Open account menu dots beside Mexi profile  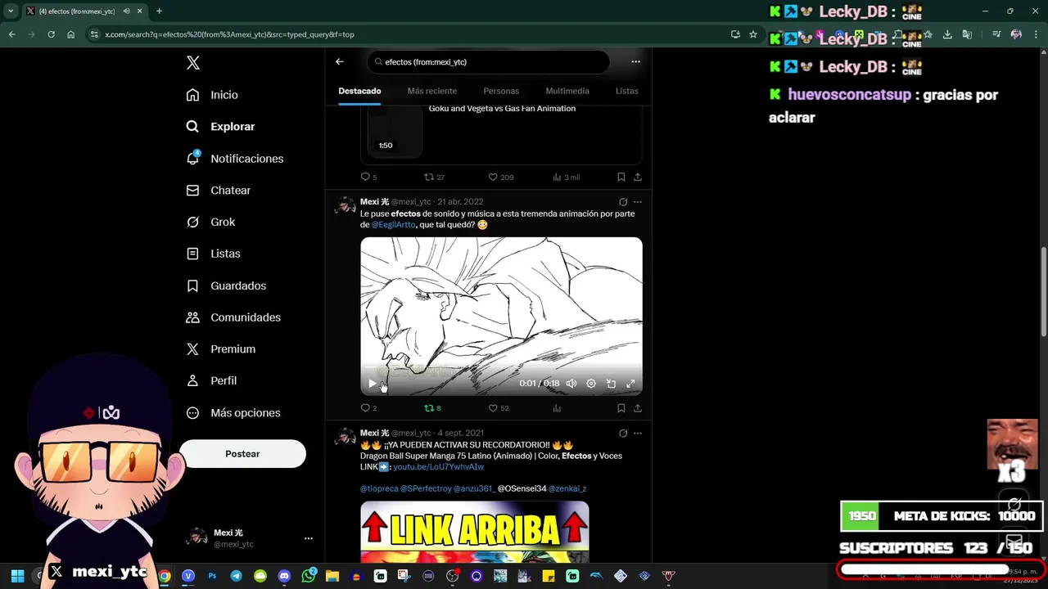pyautogui.click(x=309, y=538)
